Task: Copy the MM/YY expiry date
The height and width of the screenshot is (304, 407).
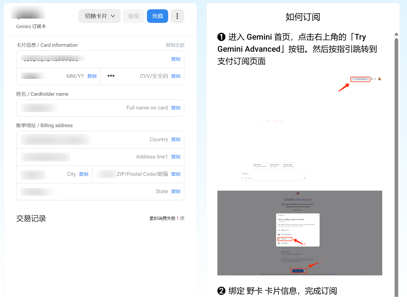Action: pos(92,76)
